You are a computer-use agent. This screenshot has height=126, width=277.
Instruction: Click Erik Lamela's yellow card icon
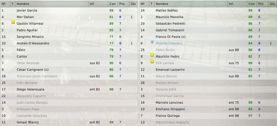tap(152, 62)
